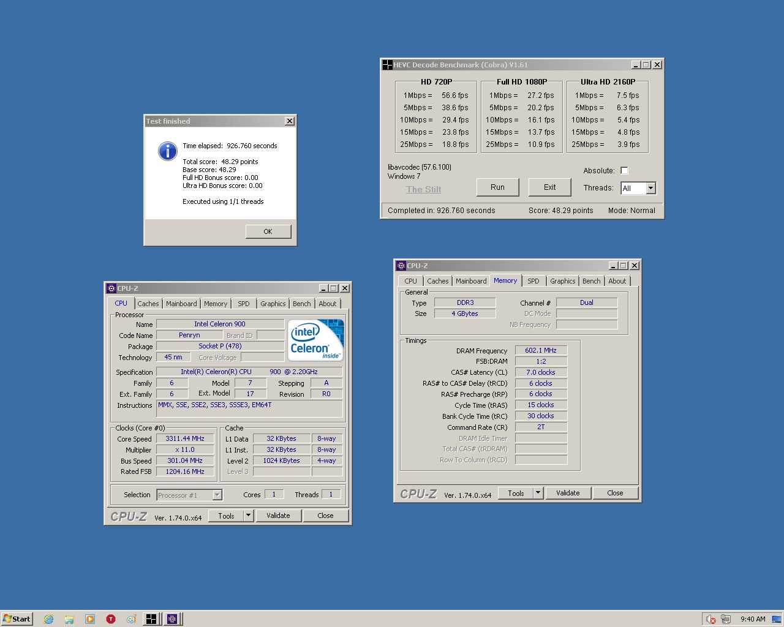Switch to HEVC Benchmark taskbar button
The width and height of the screenshot is (784, 627).
pyautogui.click(x=151, y=619)
